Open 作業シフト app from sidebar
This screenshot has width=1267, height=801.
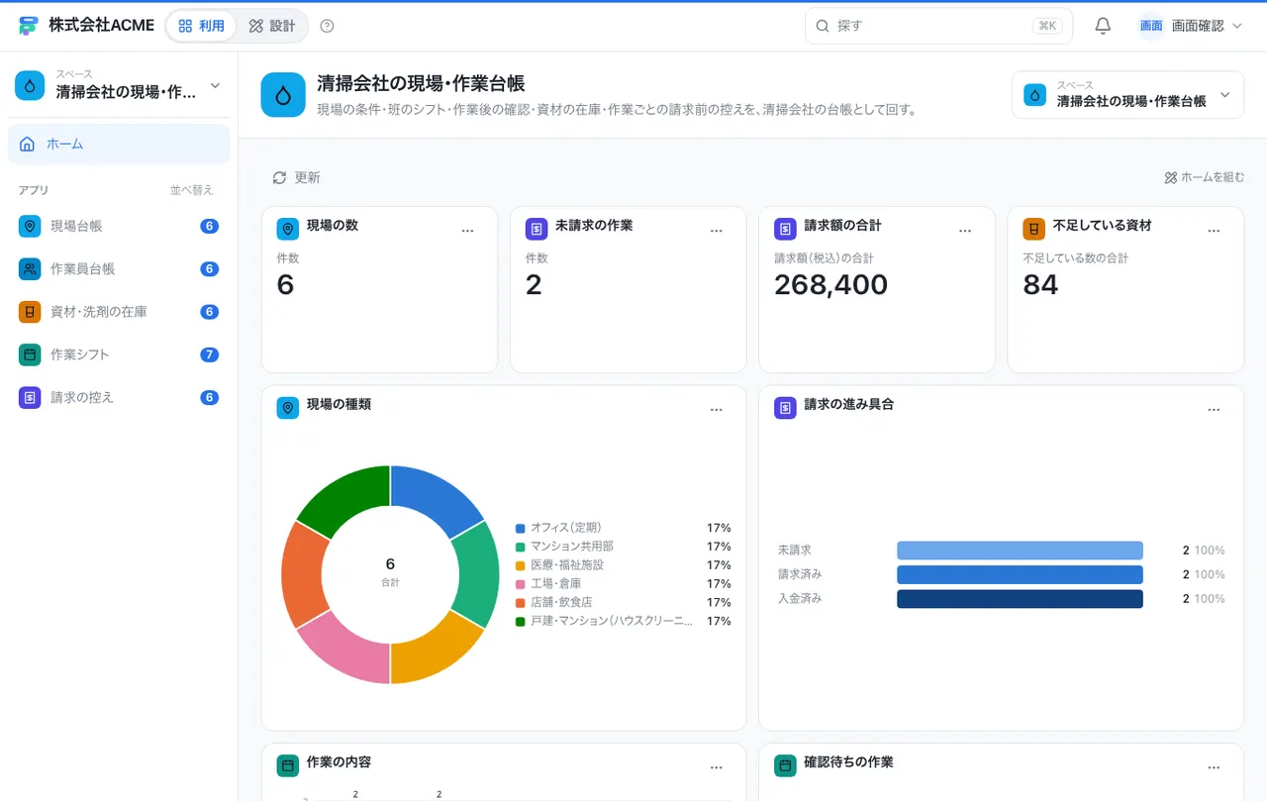coord(119,354)
